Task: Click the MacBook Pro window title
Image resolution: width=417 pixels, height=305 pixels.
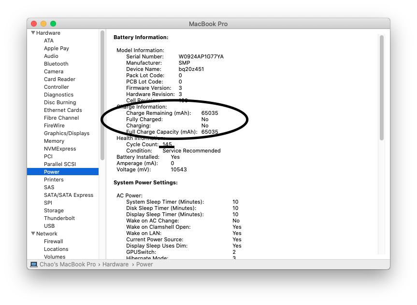Action: [x=208, y=24]
